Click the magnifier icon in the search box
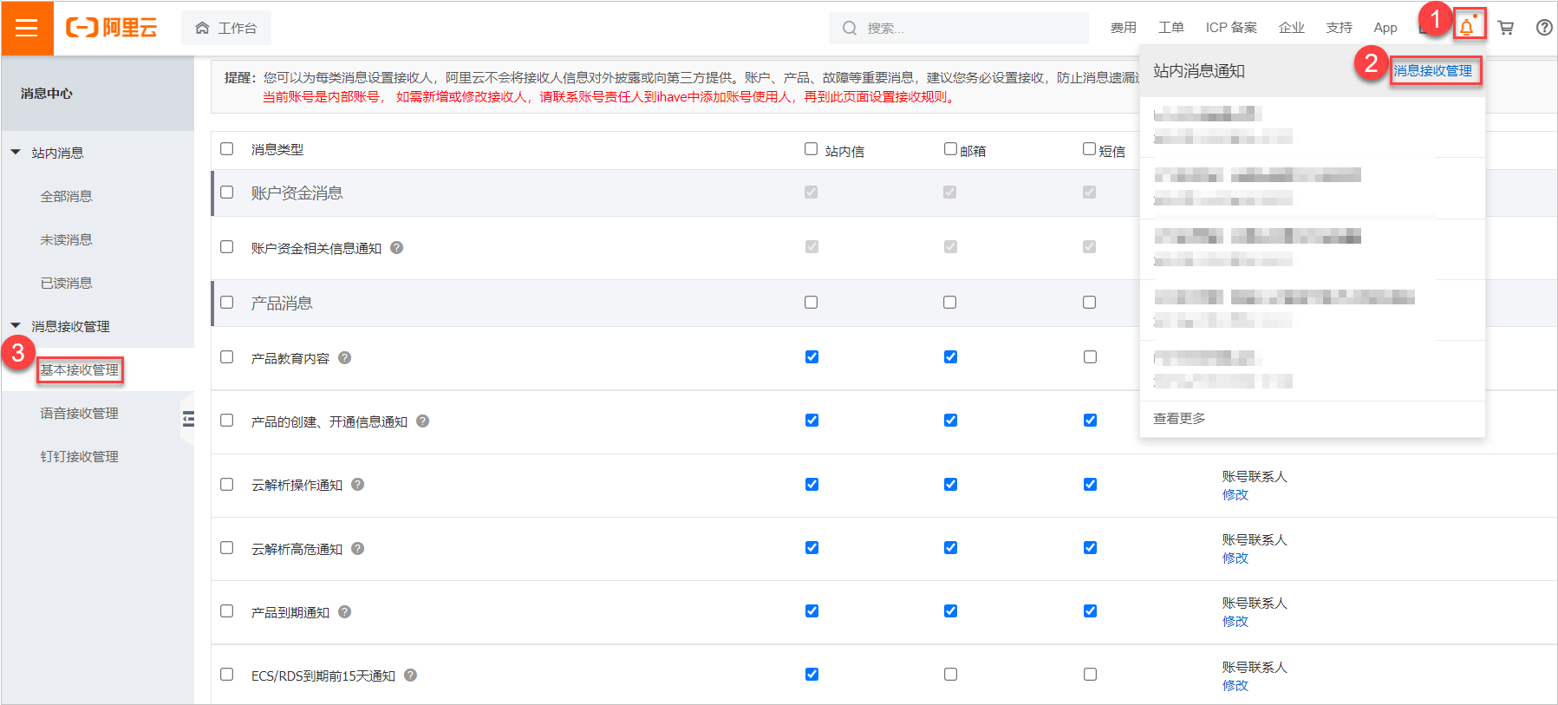 point(850,29)
